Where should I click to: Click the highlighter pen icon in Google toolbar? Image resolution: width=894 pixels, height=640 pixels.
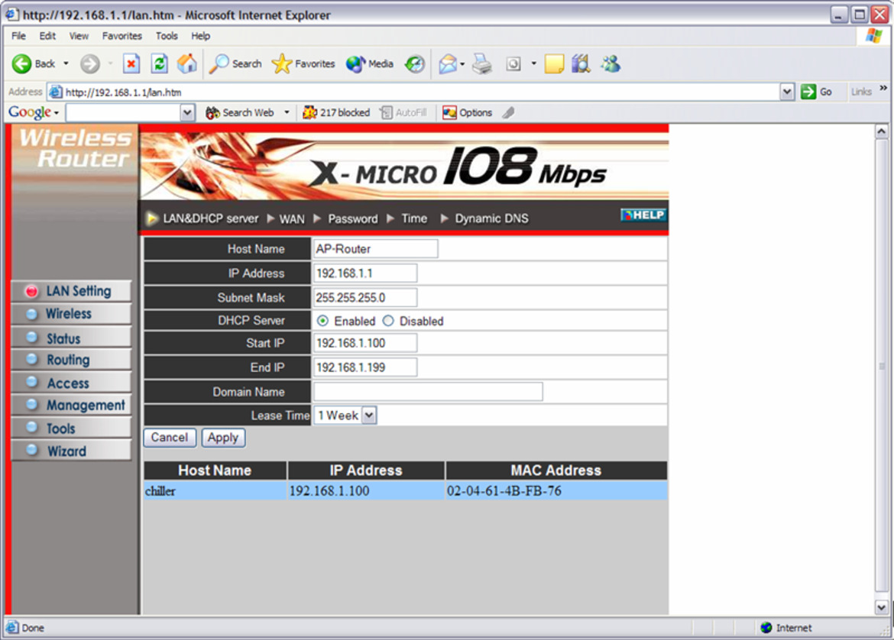(508, 113)
